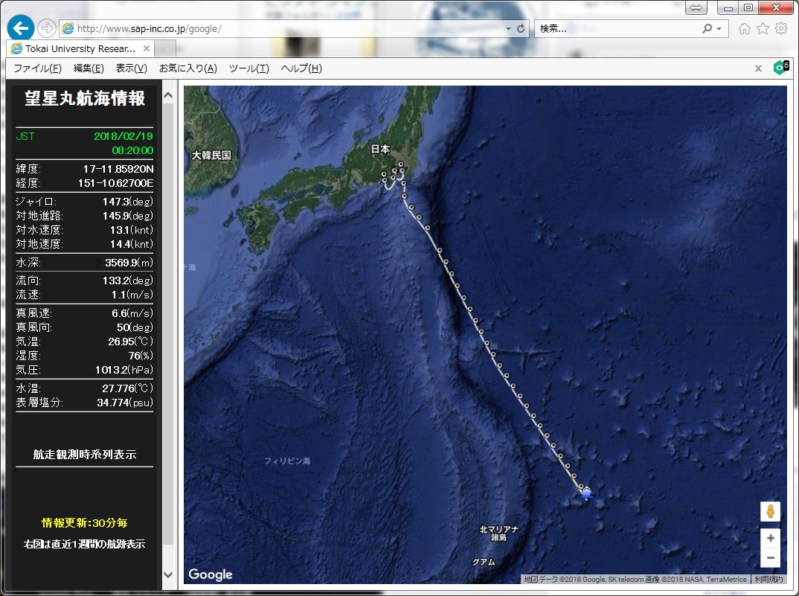Image resolution: width=799 pixels, height=596 pixels.
Task: Click the 対地速度 value 14.4(knt)
Action: (132, 244)
